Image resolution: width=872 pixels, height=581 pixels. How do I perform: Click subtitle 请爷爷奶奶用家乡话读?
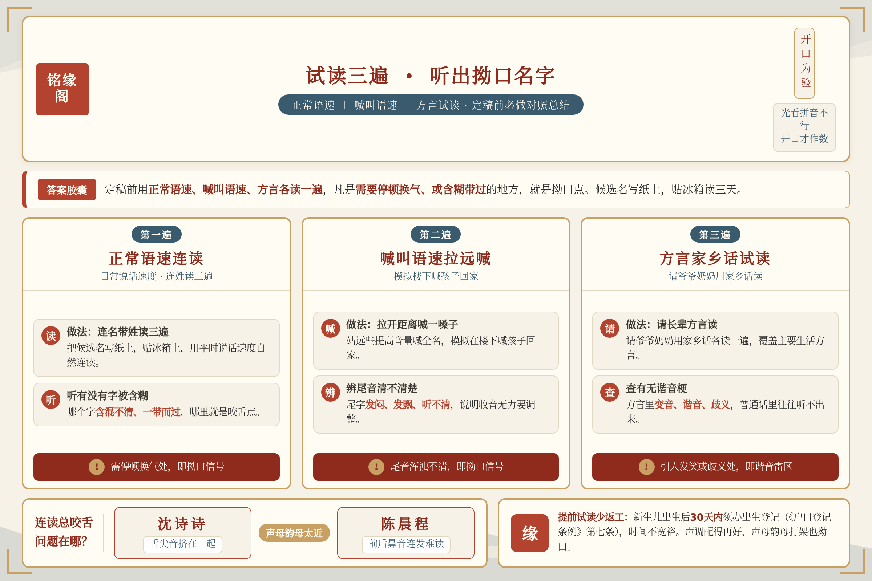(715, 276)
